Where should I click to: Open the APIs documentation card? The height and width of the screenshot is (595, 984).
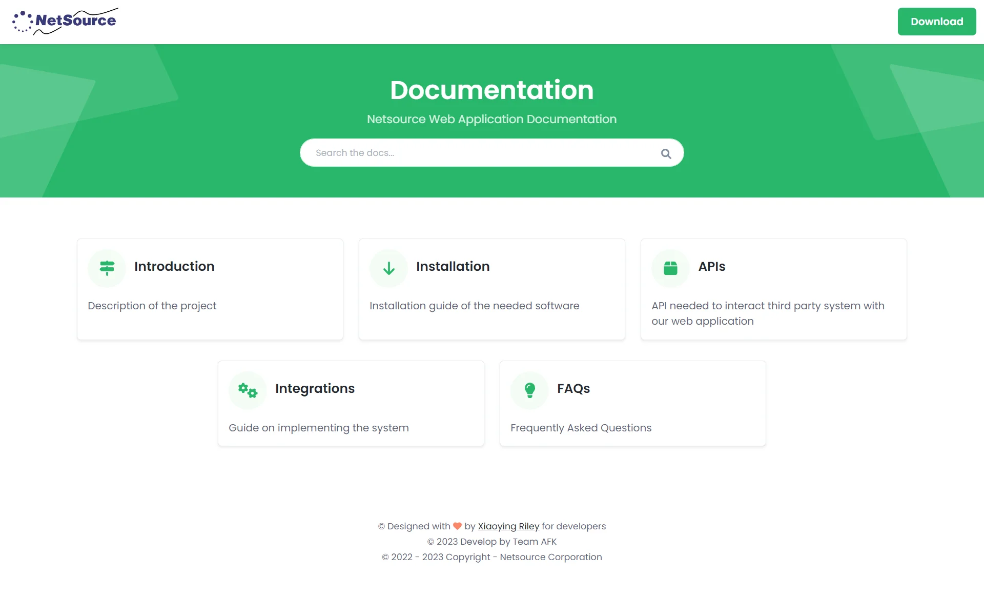[x=774, y=289]
